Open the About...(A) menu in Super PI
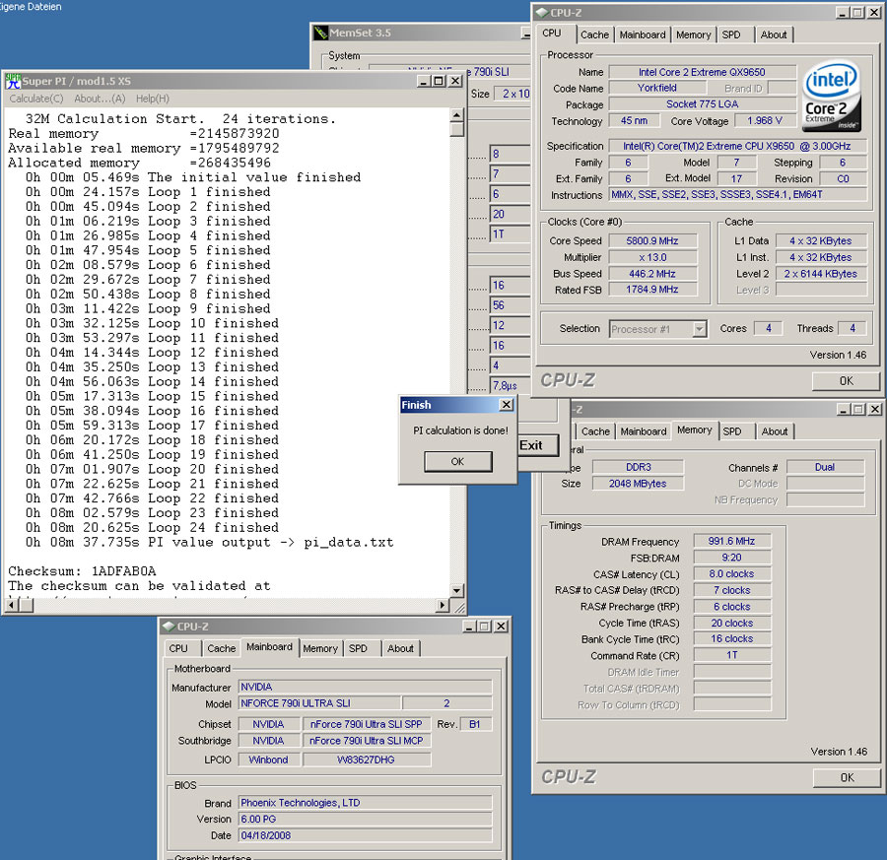 point(100,99)
